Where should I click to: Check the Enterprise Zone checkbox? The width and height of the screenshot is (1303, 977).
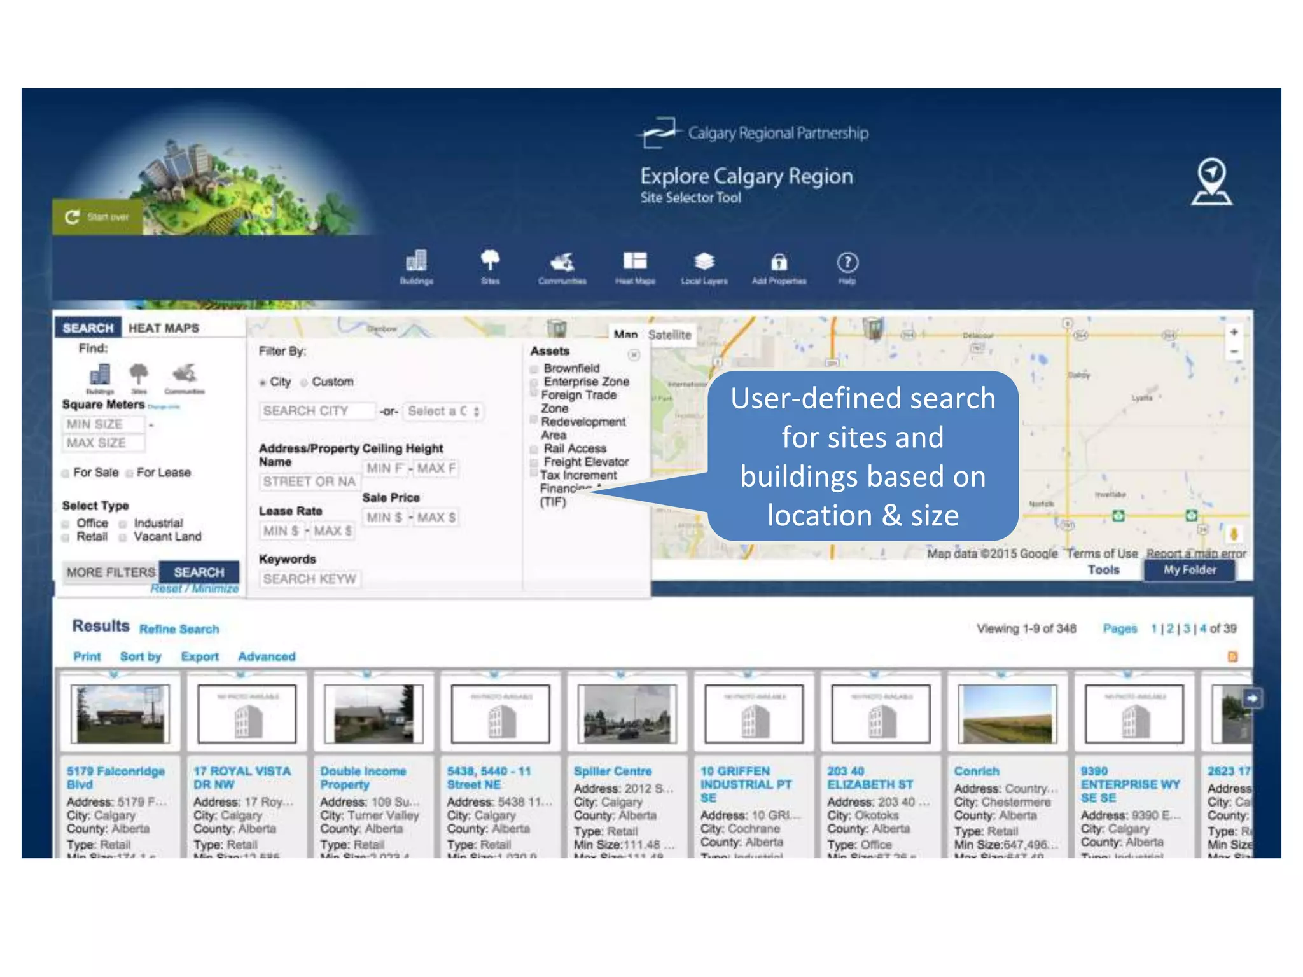pyautogui.click(x=534, y=382)
